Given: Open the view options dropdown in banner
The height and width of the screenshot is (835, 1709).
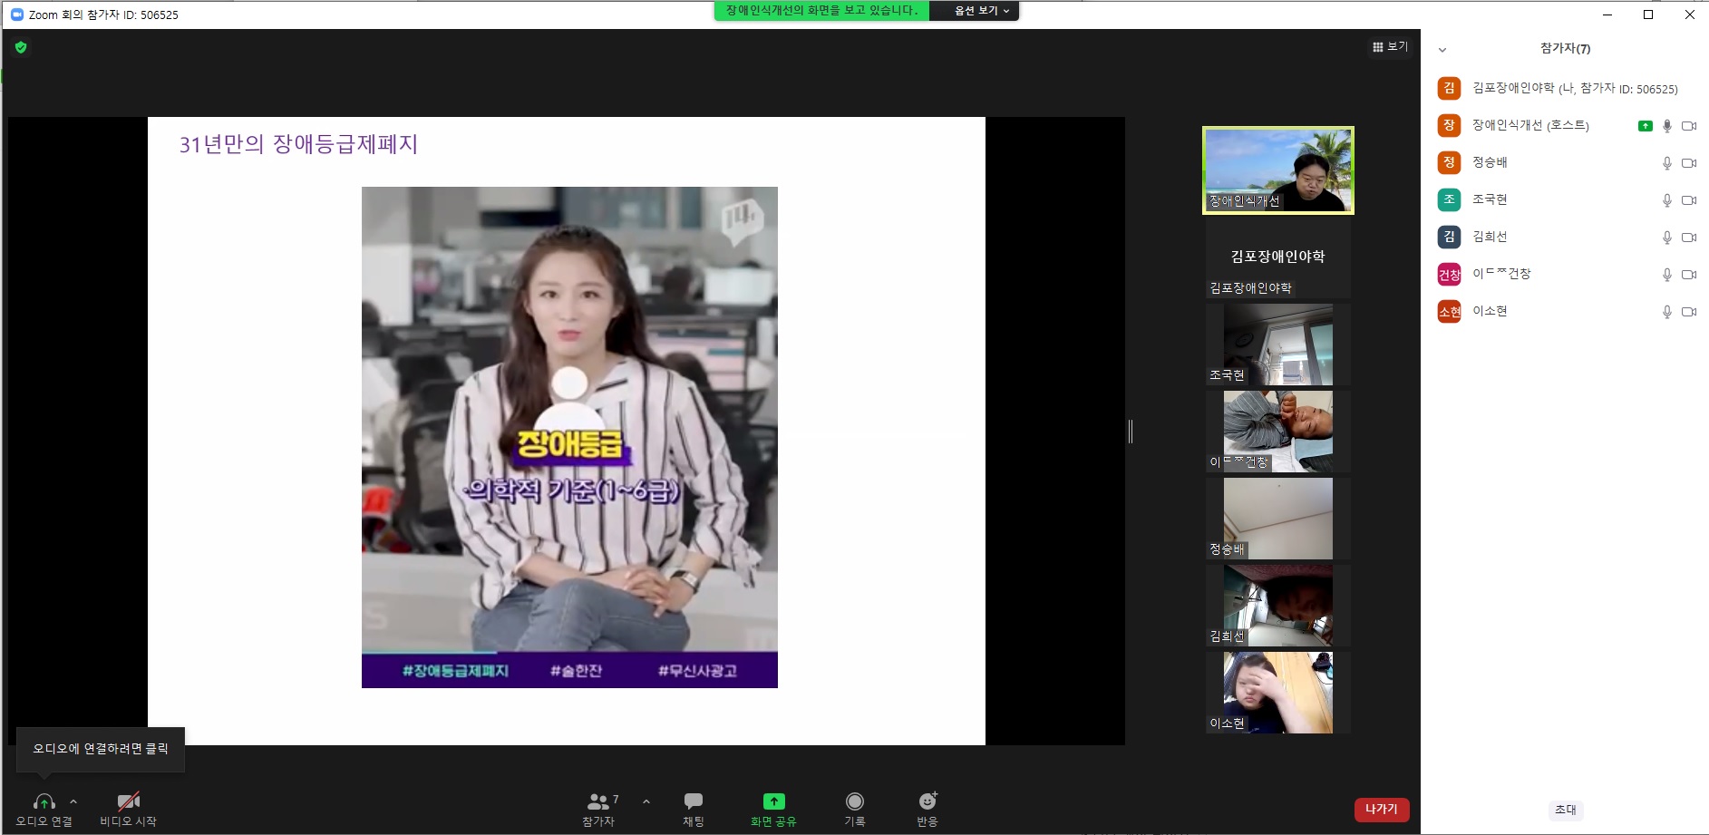Looking at the screenshot, I should (x=982, y=11).
